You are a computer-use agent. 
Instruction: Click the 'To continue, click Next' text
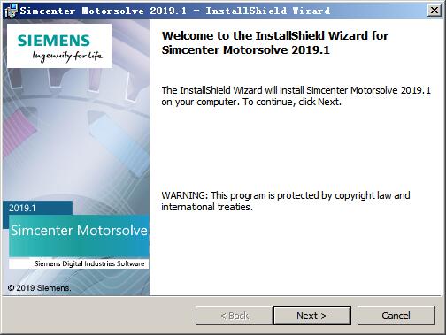[x=292, y=102]
